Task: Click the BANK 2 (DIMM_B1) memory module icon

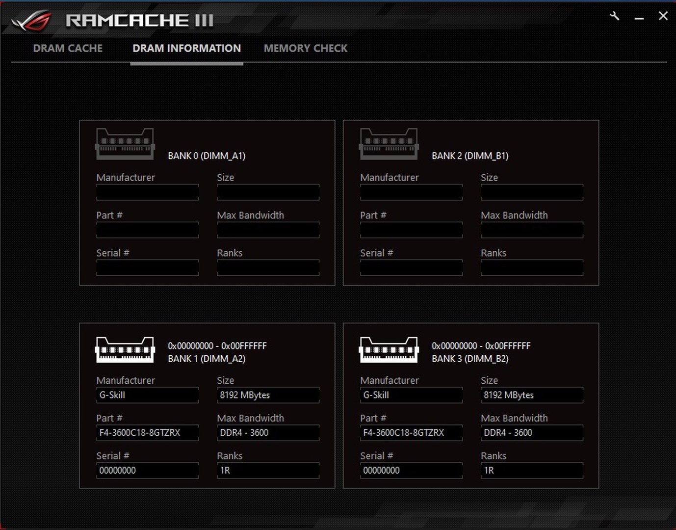Action: (389, 144)
